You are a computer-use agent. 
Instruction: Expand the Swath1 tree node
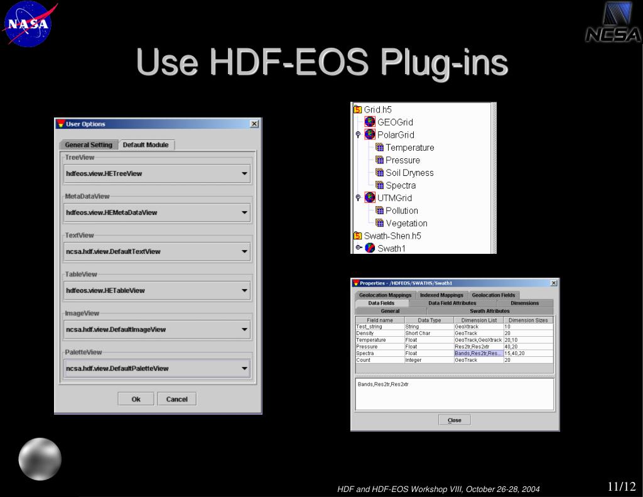pos(359,248)
